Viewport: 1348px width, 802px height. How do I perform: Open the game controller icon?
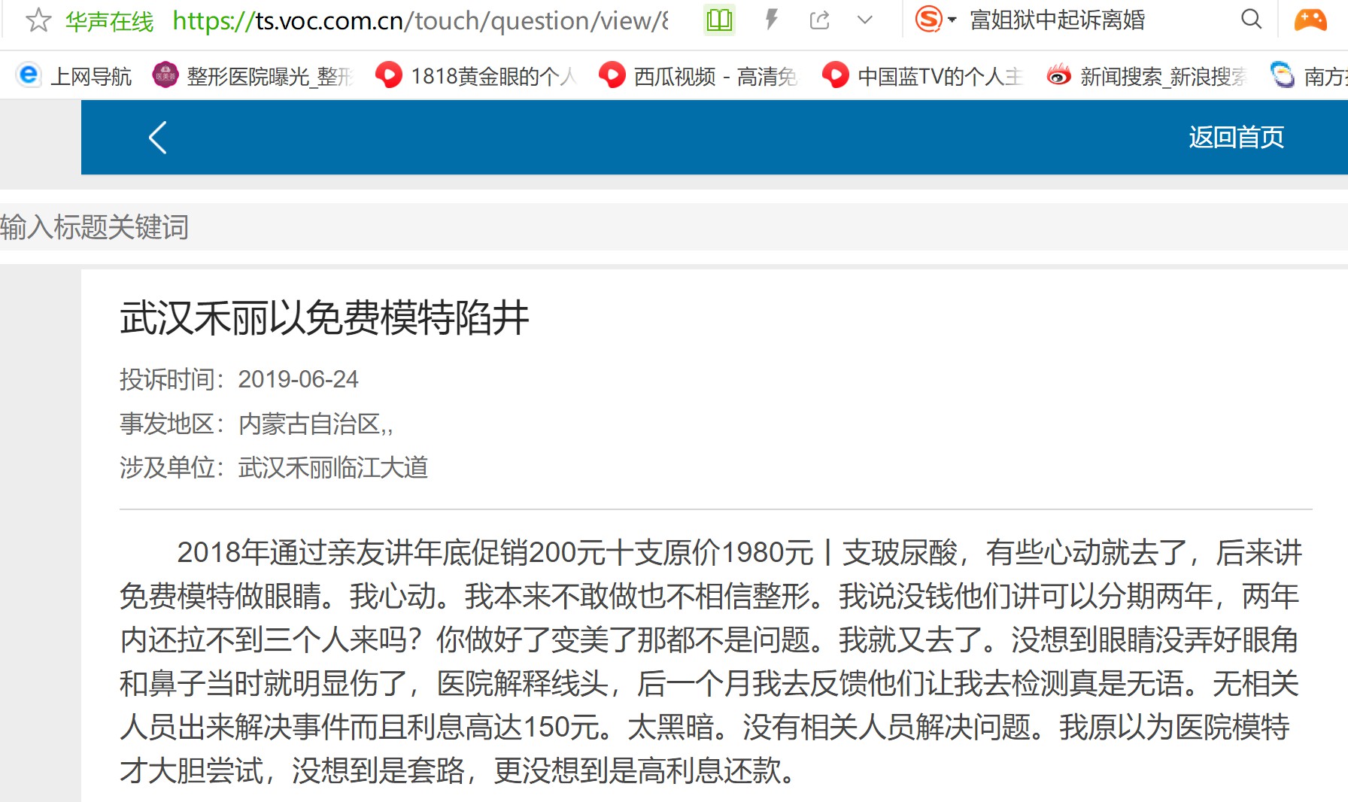coord(1310,20)
